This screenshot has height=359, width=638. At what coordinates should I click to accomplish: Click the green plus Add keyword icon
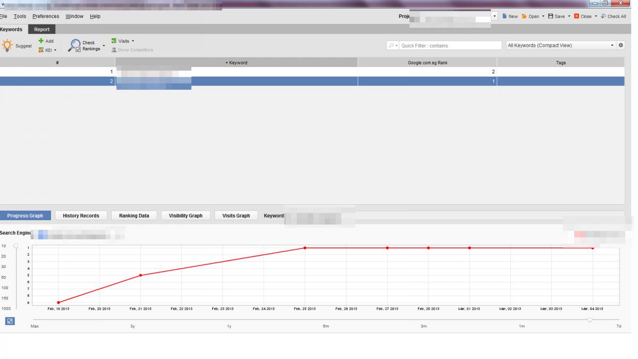coord(41,41)
